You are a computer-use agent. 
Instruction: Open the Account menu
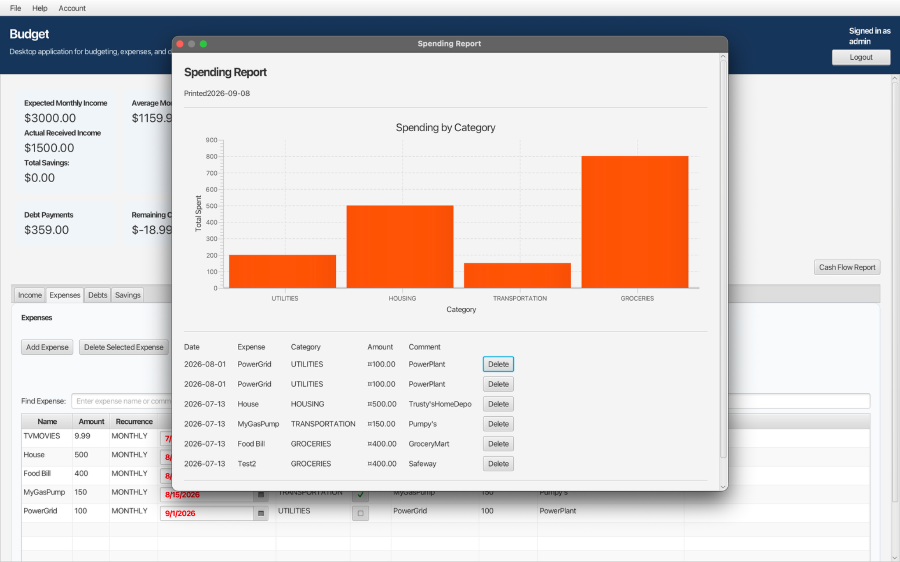72,8
